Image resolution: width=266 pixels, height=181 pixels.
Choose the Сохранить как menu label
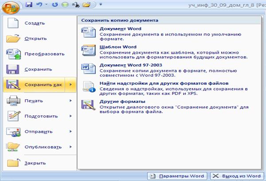coord(43,85)
